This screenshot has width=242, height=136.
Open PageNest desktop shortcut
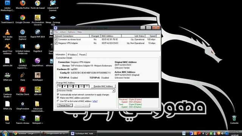[x=38, y=48]
